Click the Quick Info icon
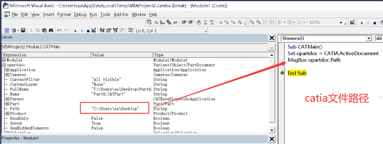383x144 pixels. (162, 22)
